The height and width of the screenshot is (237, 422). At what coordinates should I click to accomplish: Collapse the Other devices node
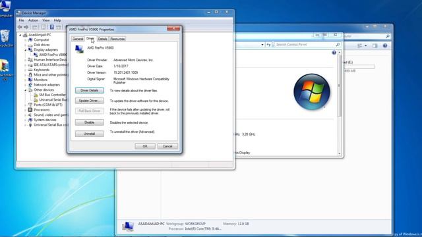[x=26, y=90]
